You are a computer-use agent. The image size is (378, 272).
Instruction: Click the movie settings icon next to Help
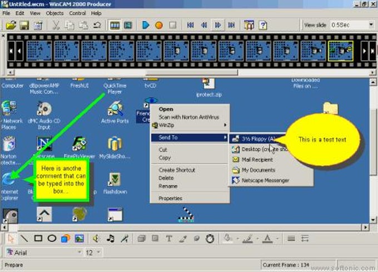click(x=249, y=25)
